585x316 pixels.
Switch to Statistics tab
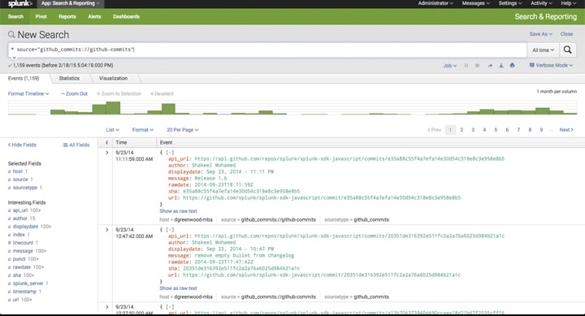point(69,78)
